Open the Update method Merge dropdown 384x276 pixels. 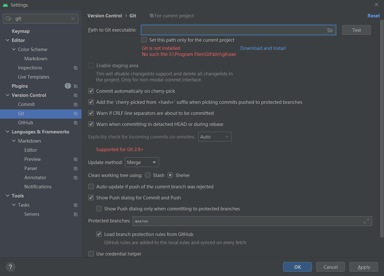(142, 162)
